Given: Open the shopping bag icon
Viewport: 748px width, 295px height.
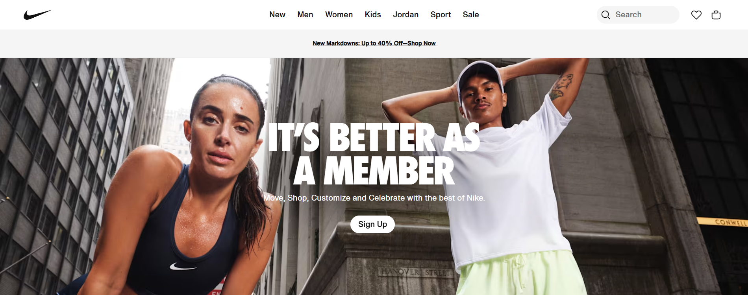Looking at the screenshot, I should tap(716, 15).
